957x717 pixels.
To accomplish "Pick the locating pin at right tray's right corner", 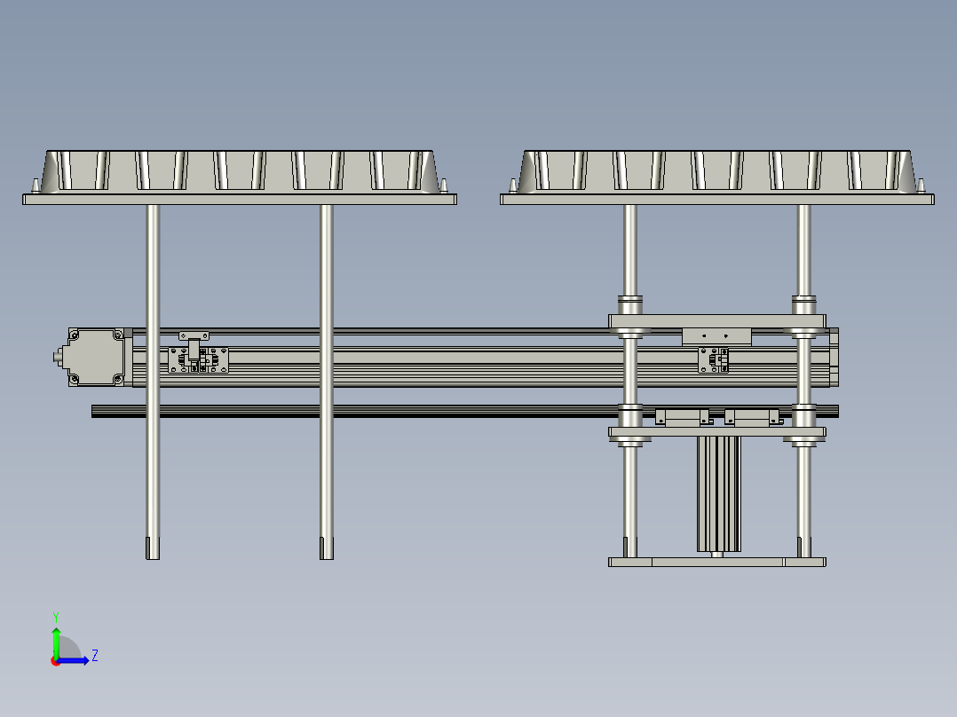I will click(x=921, y=186).
